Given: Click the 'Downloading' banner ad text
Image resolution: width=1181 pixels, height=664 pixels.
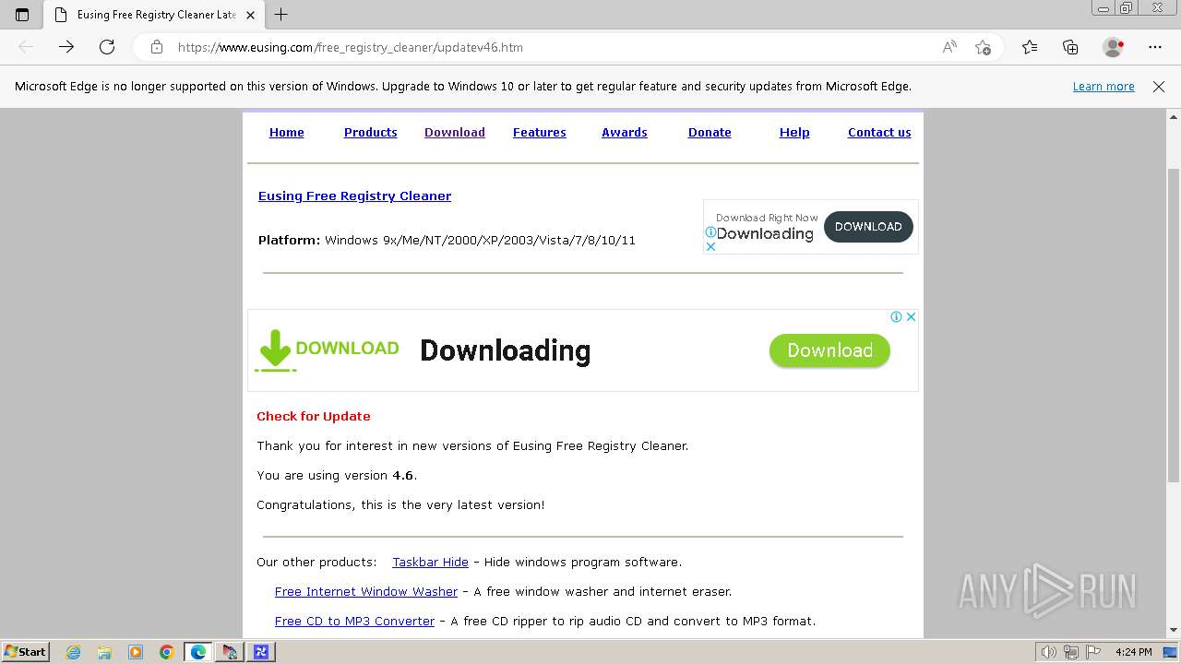Looking at the screenshot, I should 505,351.
